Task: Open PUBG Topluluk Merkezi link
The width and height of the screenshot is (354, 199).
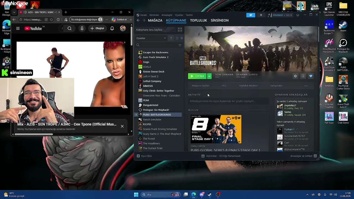Action: [x=248, y=86]
